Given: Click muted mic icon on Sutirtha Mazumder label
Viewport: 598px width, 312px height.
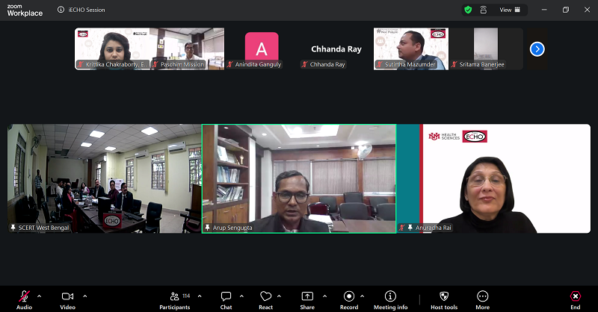Looking at the screenshot, I should pyautogui.click(x=379, y=64).
